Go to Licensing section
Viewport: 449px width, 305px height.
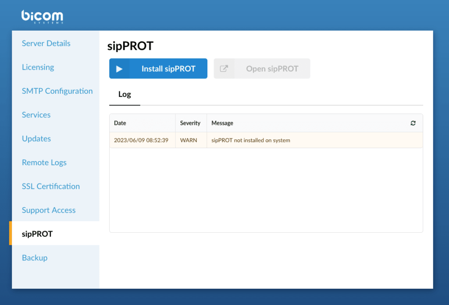point(38,67)
